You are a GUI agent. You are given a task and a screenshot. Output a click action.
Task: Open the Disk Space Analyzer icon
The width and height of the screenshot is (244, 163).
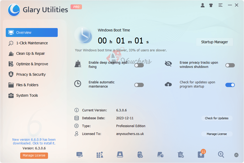click(x=160, y=155)
